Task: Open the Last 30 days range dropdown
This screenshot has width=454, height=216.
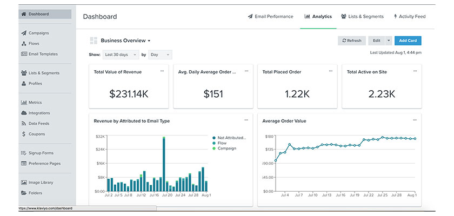Action: coord(120,55)
